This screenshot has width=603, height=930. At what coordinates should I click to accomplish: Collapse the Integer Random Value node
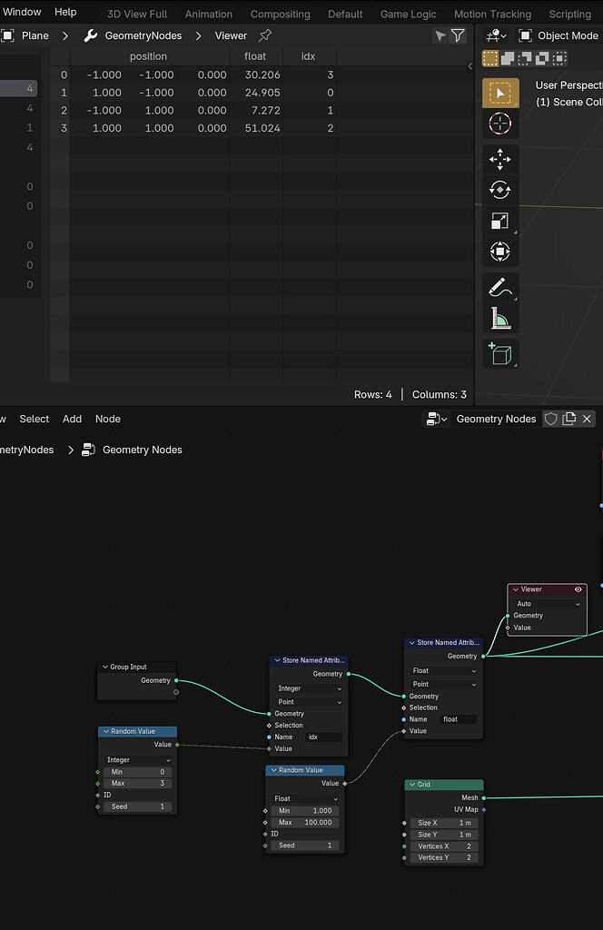(106, 731)
